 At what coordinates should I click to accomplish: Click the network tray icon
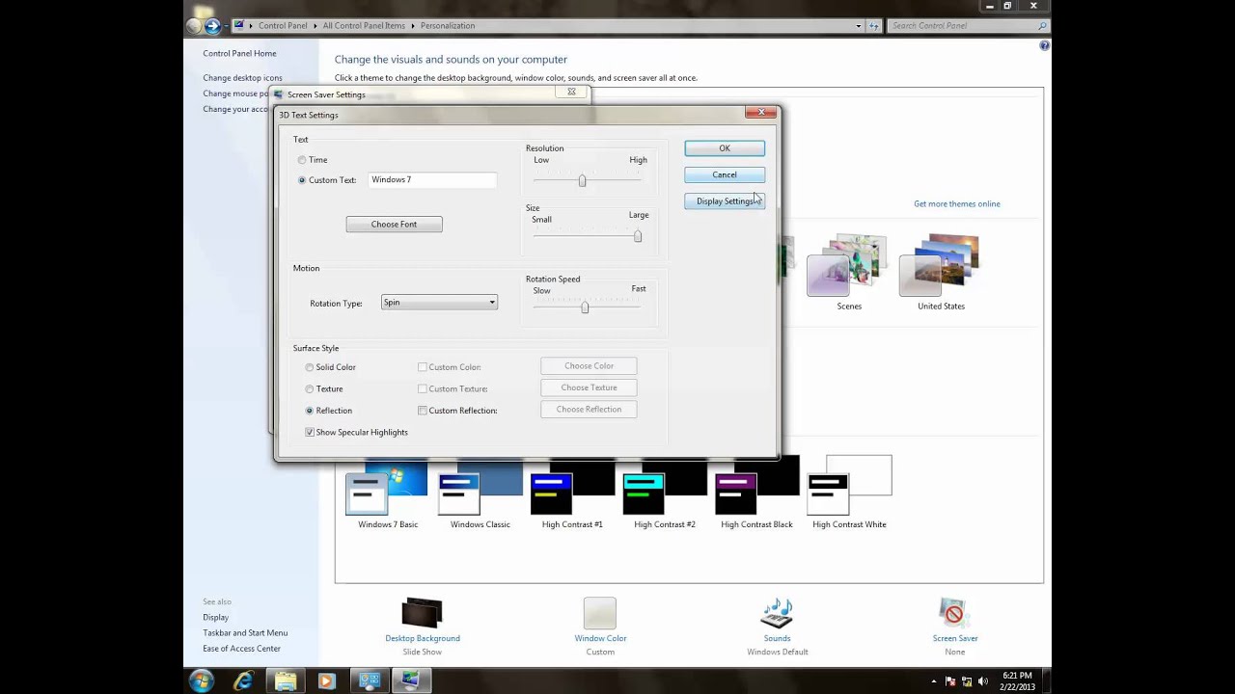pyautogui.click(x=965, y=681)
